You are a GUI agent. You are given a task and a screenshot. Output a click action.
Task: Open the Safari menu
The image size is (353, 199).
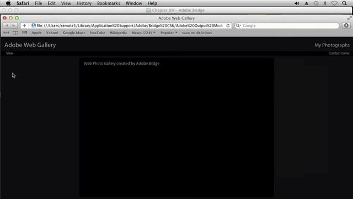pos(23,3)
